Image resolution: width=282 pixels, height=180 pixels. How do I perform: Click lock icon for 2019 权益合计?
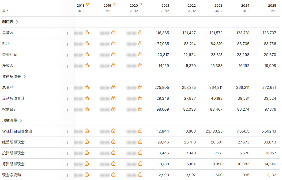pos(114,109)
